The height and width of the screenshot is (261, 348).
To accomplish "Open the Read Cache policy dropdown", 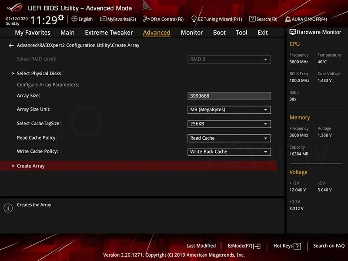I will [229, 138].
